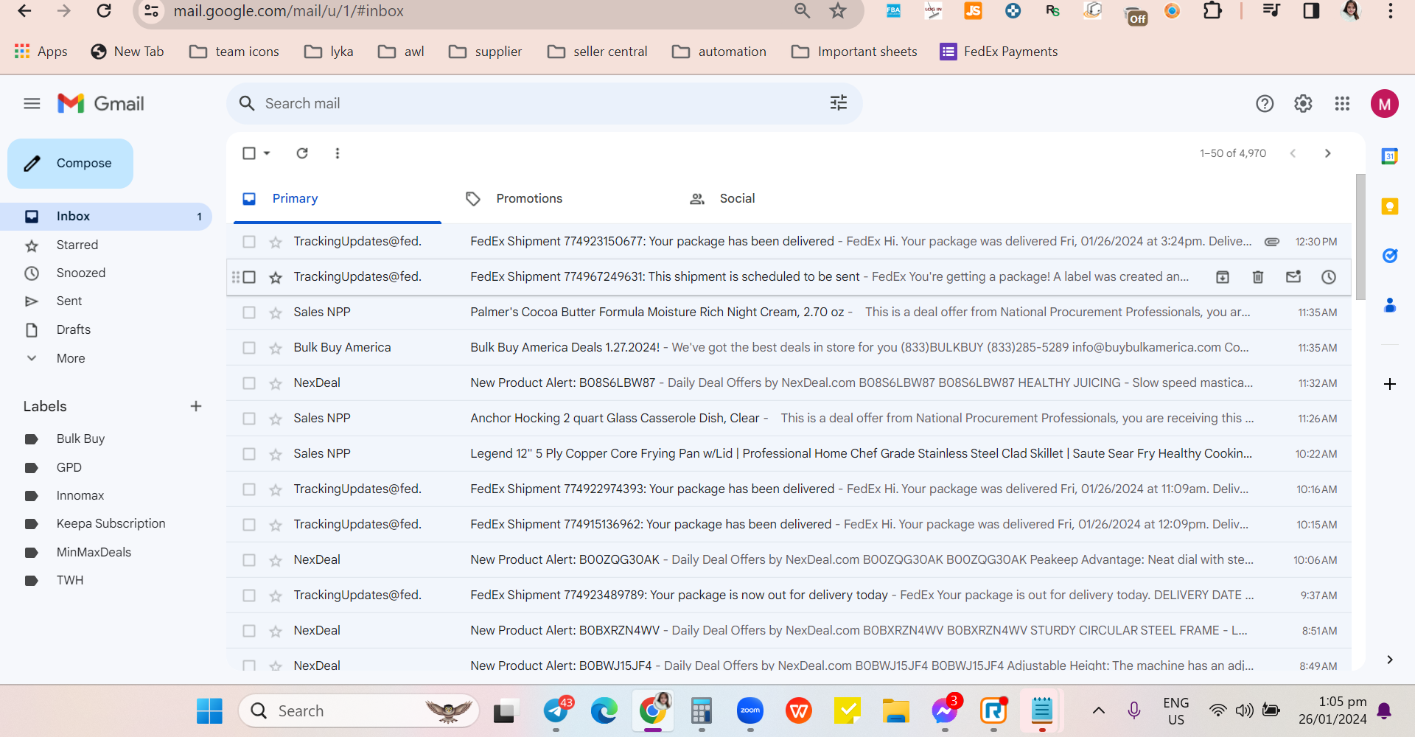Open the browser three-dot menu
The image size is (1415, 737).
pos(1390,10)
